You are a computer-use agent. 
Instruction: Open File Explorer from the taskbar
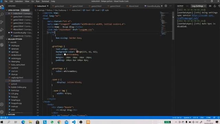point(30,122)
